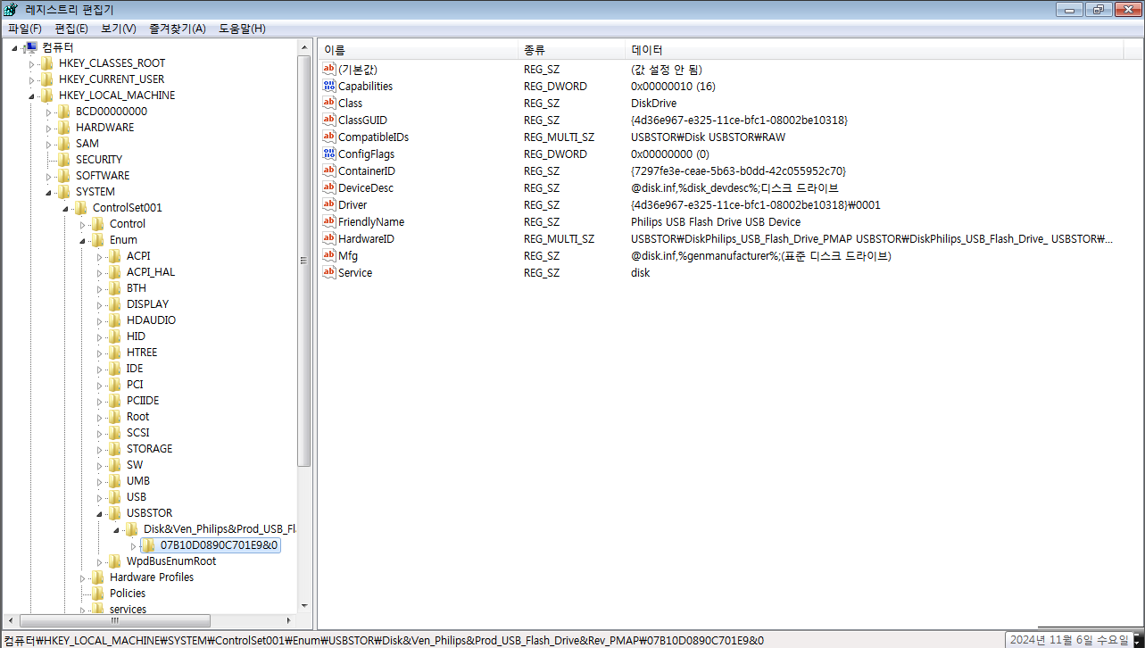The image size is (1145, 648).
Task: Collapse the Enum key arrow
Action: tap(83, 241)
